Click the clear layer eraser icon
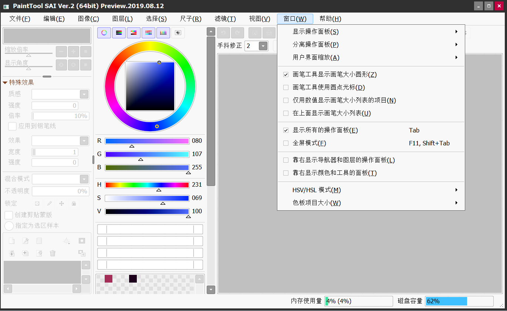The height and width of the screenshot is (311, 507). 39,253
